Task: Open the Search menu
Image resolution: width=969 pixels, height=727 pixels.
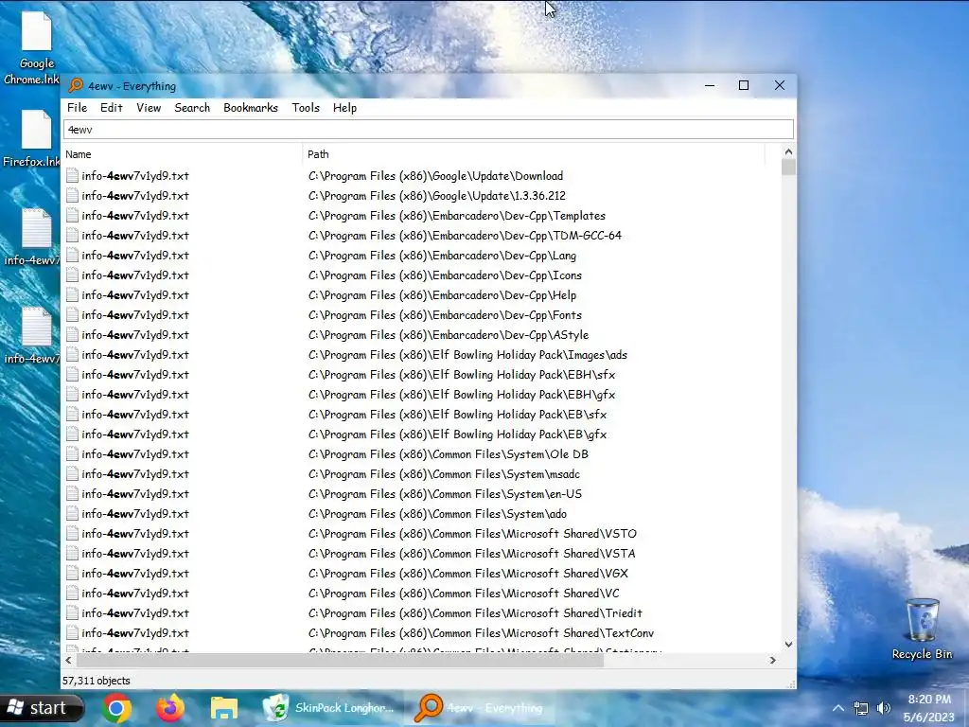Action: pyautogui.click(x=192, y=108)
